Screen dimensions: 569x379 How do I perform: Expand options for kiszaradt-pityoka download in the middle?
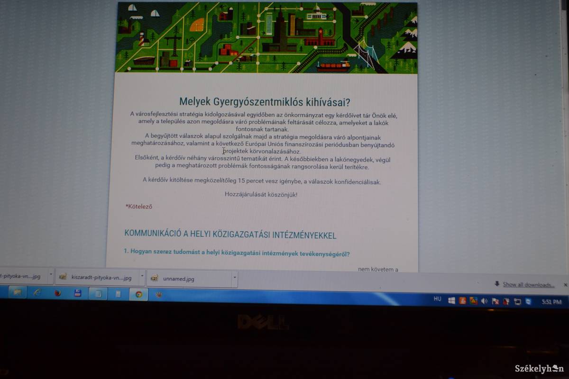point(142,276)
